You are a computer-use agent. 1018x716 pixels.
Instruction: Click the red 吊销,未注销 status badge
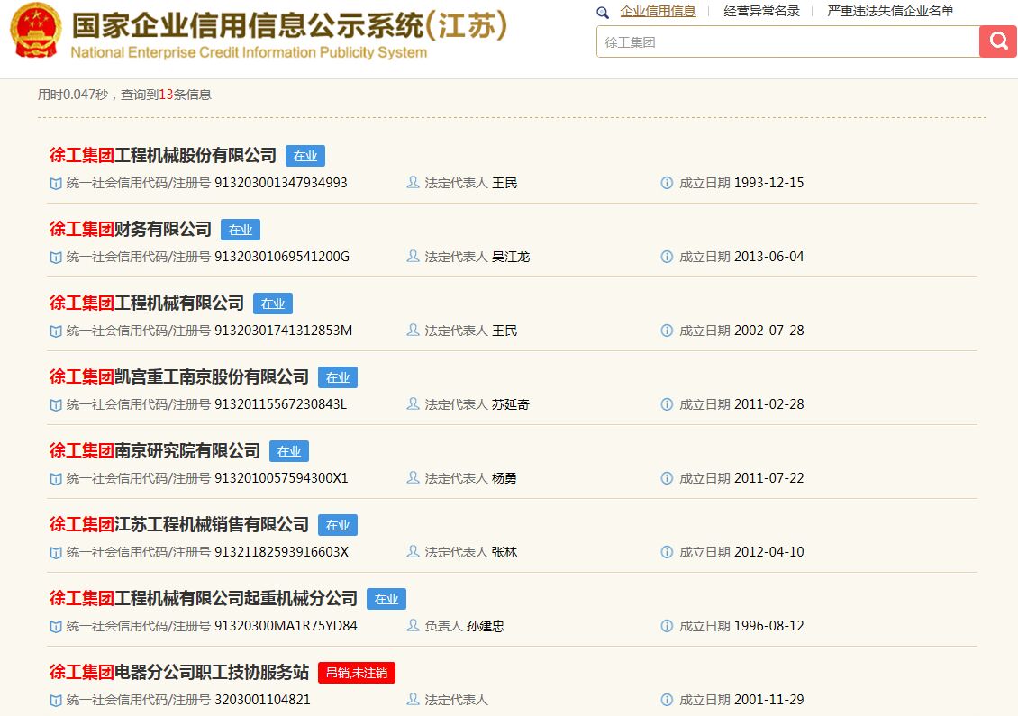tap(357, 673)
